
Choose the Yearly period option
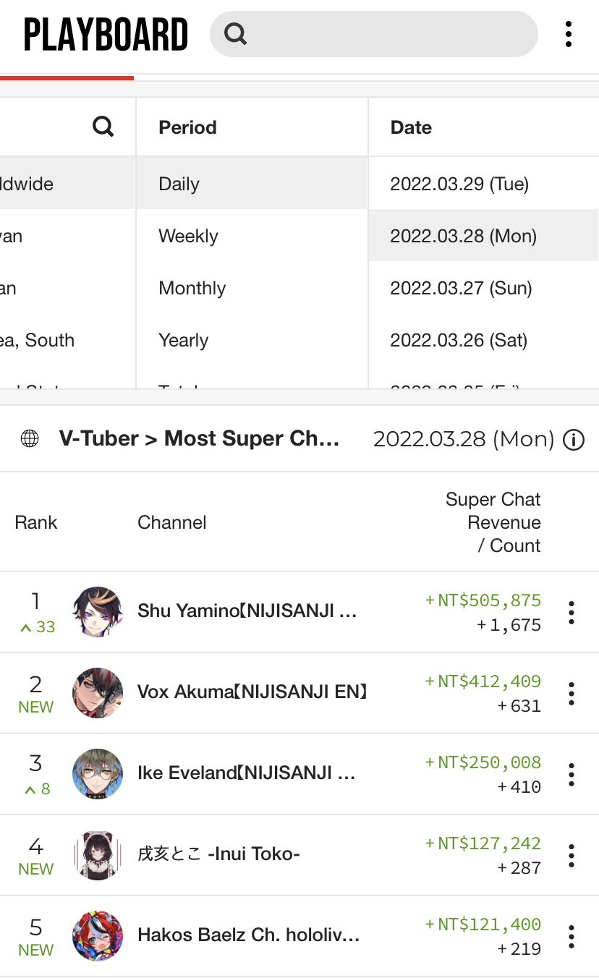[x=252, y=340]
